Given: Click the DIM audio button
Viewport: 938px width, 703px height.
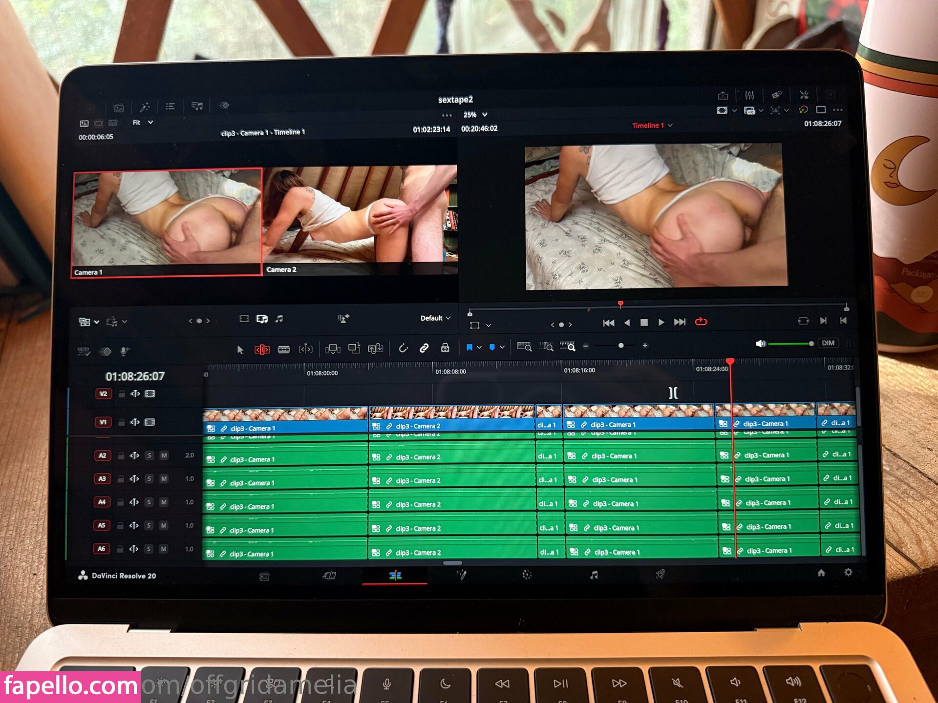Looking at the screenshot, I should [828, 343].
